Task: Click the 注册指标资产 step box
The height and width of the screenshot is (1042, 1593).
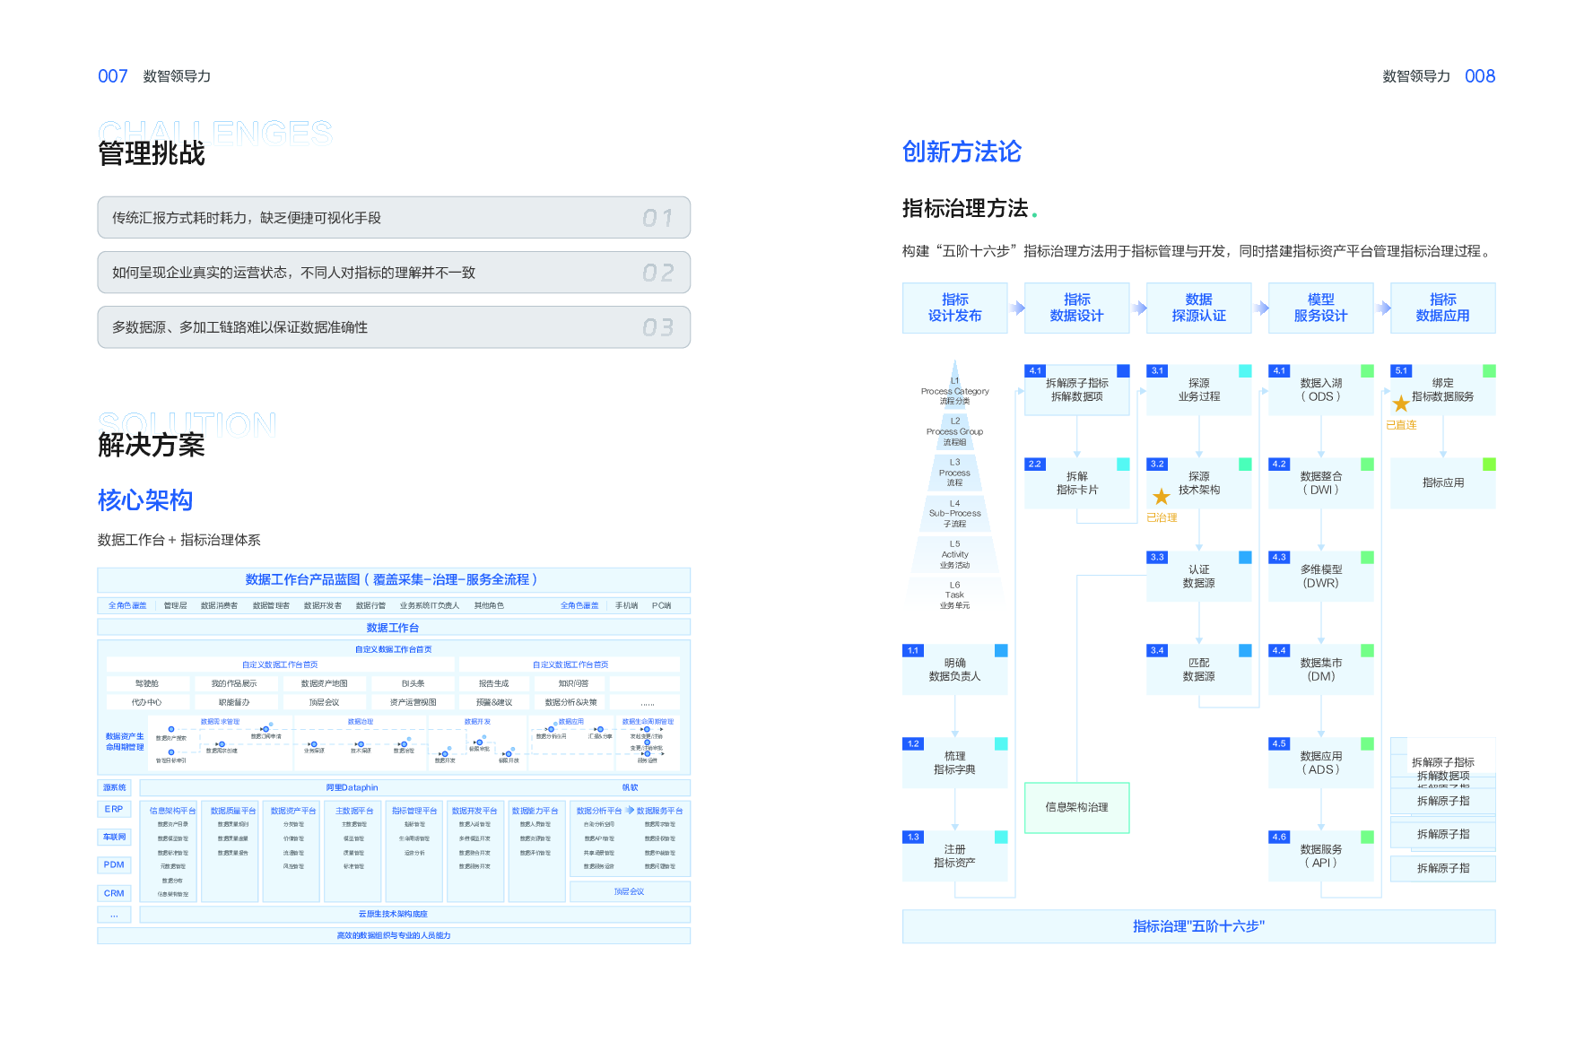Action: click(x=955, y=856)
